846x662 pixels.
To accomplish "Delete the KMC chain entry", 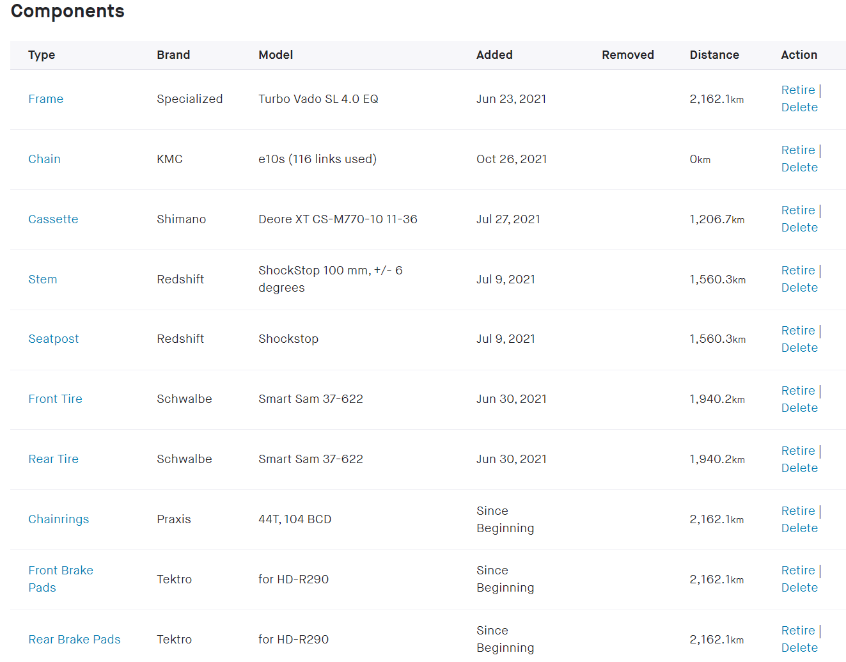I will coord(799,168).
